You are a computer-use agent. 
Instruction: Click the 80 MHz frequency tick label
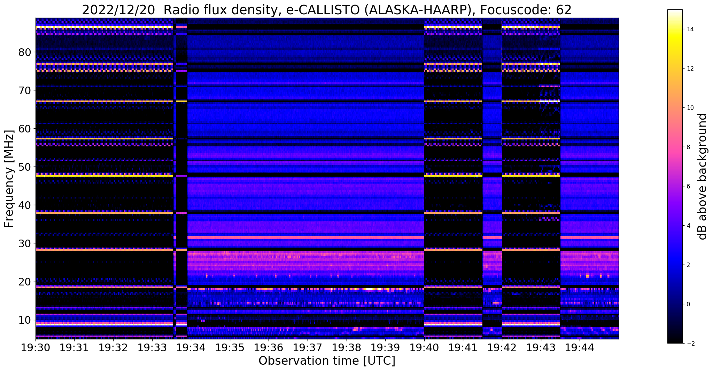click(25, 52)
